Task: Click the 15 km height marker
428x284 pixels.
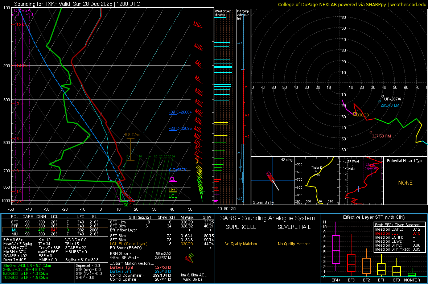Action: [x=21, y=24]
